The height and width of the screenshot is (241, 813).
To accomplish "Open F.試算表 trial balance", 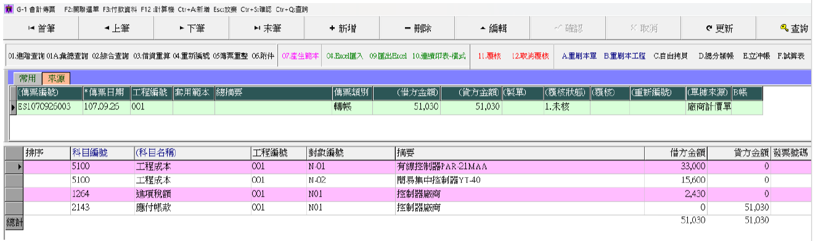I will [x=791, y=55].
